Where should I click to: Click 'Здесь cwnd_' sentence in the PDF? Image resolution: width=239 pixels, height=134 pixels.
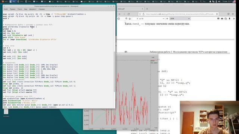click(x=157, y=24)
